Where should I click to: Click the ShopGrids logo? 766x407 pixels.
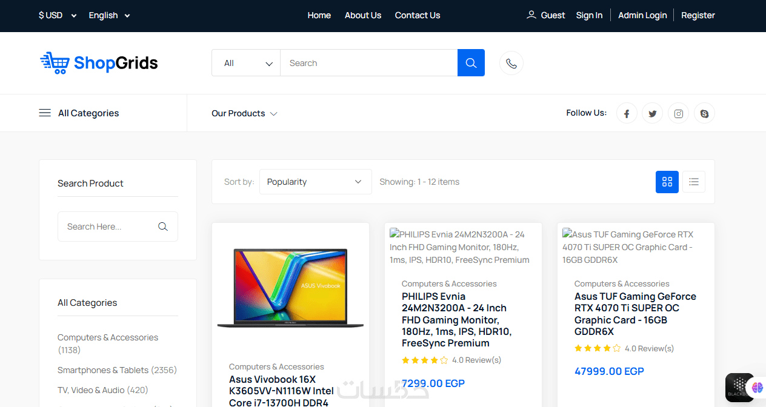pos(99,62)
